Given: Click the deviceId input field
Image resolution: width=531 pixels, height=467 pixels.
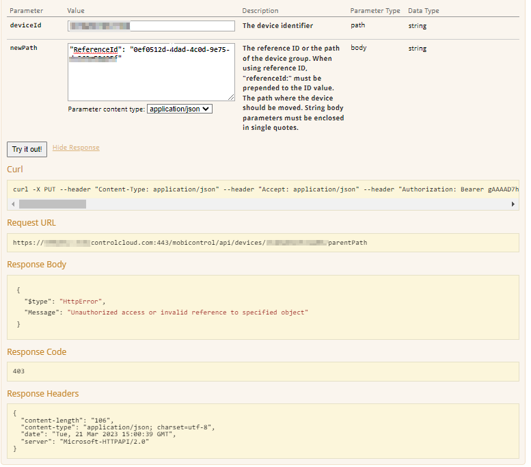Looking at the screenshot, I should (x=151, y=26).
